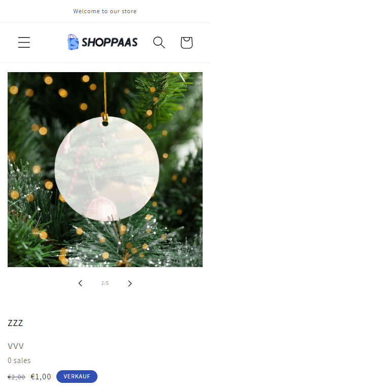Click the white round ornament in the photo

coord(107,169)
